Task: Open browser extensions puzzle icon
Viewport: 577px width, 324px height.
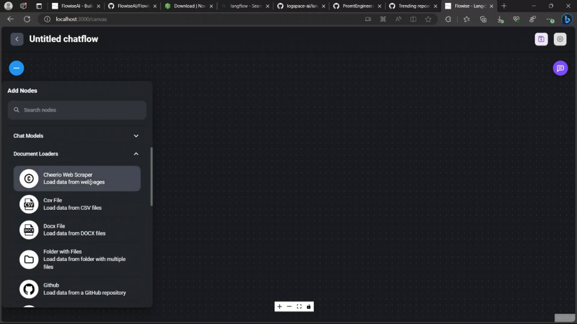Action: [x=448, y=19]
